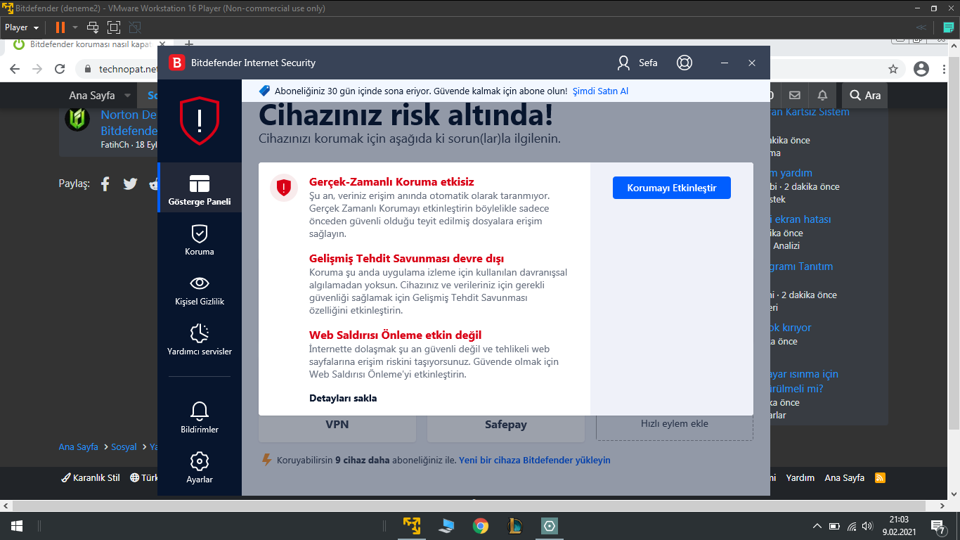Minimize the Bitdefender Internet Security window
The height and width of the screenshot is (540, 960).
point(725,63)
